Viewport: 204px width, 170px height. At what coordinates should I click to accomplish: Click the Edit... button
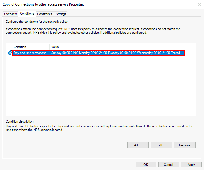pos(161,145)
